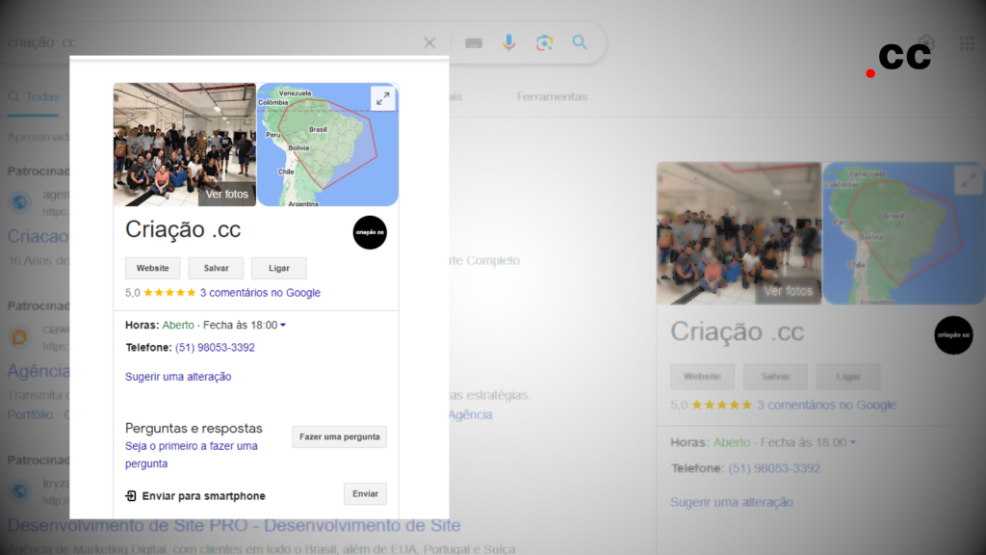Click the Website button

pos(152,267)
